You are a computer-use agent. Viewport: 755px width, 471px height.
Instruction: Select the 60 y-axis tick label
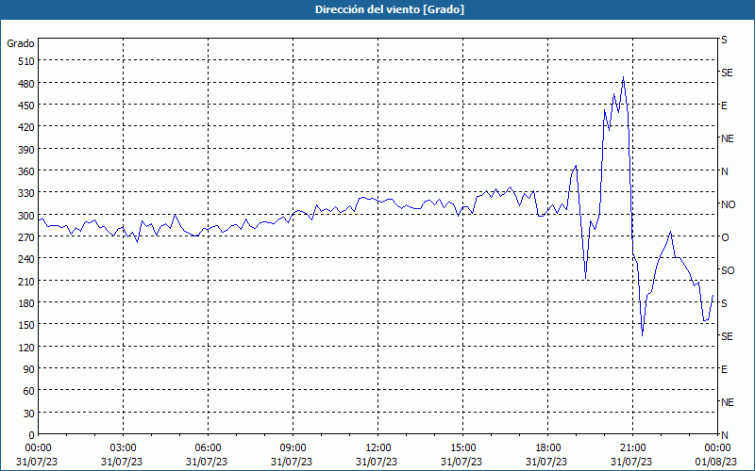point(29,391)
